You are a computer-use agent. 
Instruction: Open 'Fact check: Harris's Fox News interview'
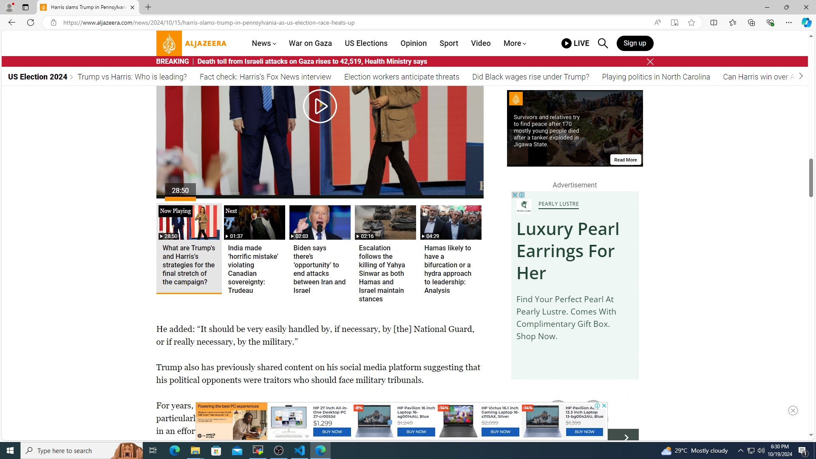[265, 77]
